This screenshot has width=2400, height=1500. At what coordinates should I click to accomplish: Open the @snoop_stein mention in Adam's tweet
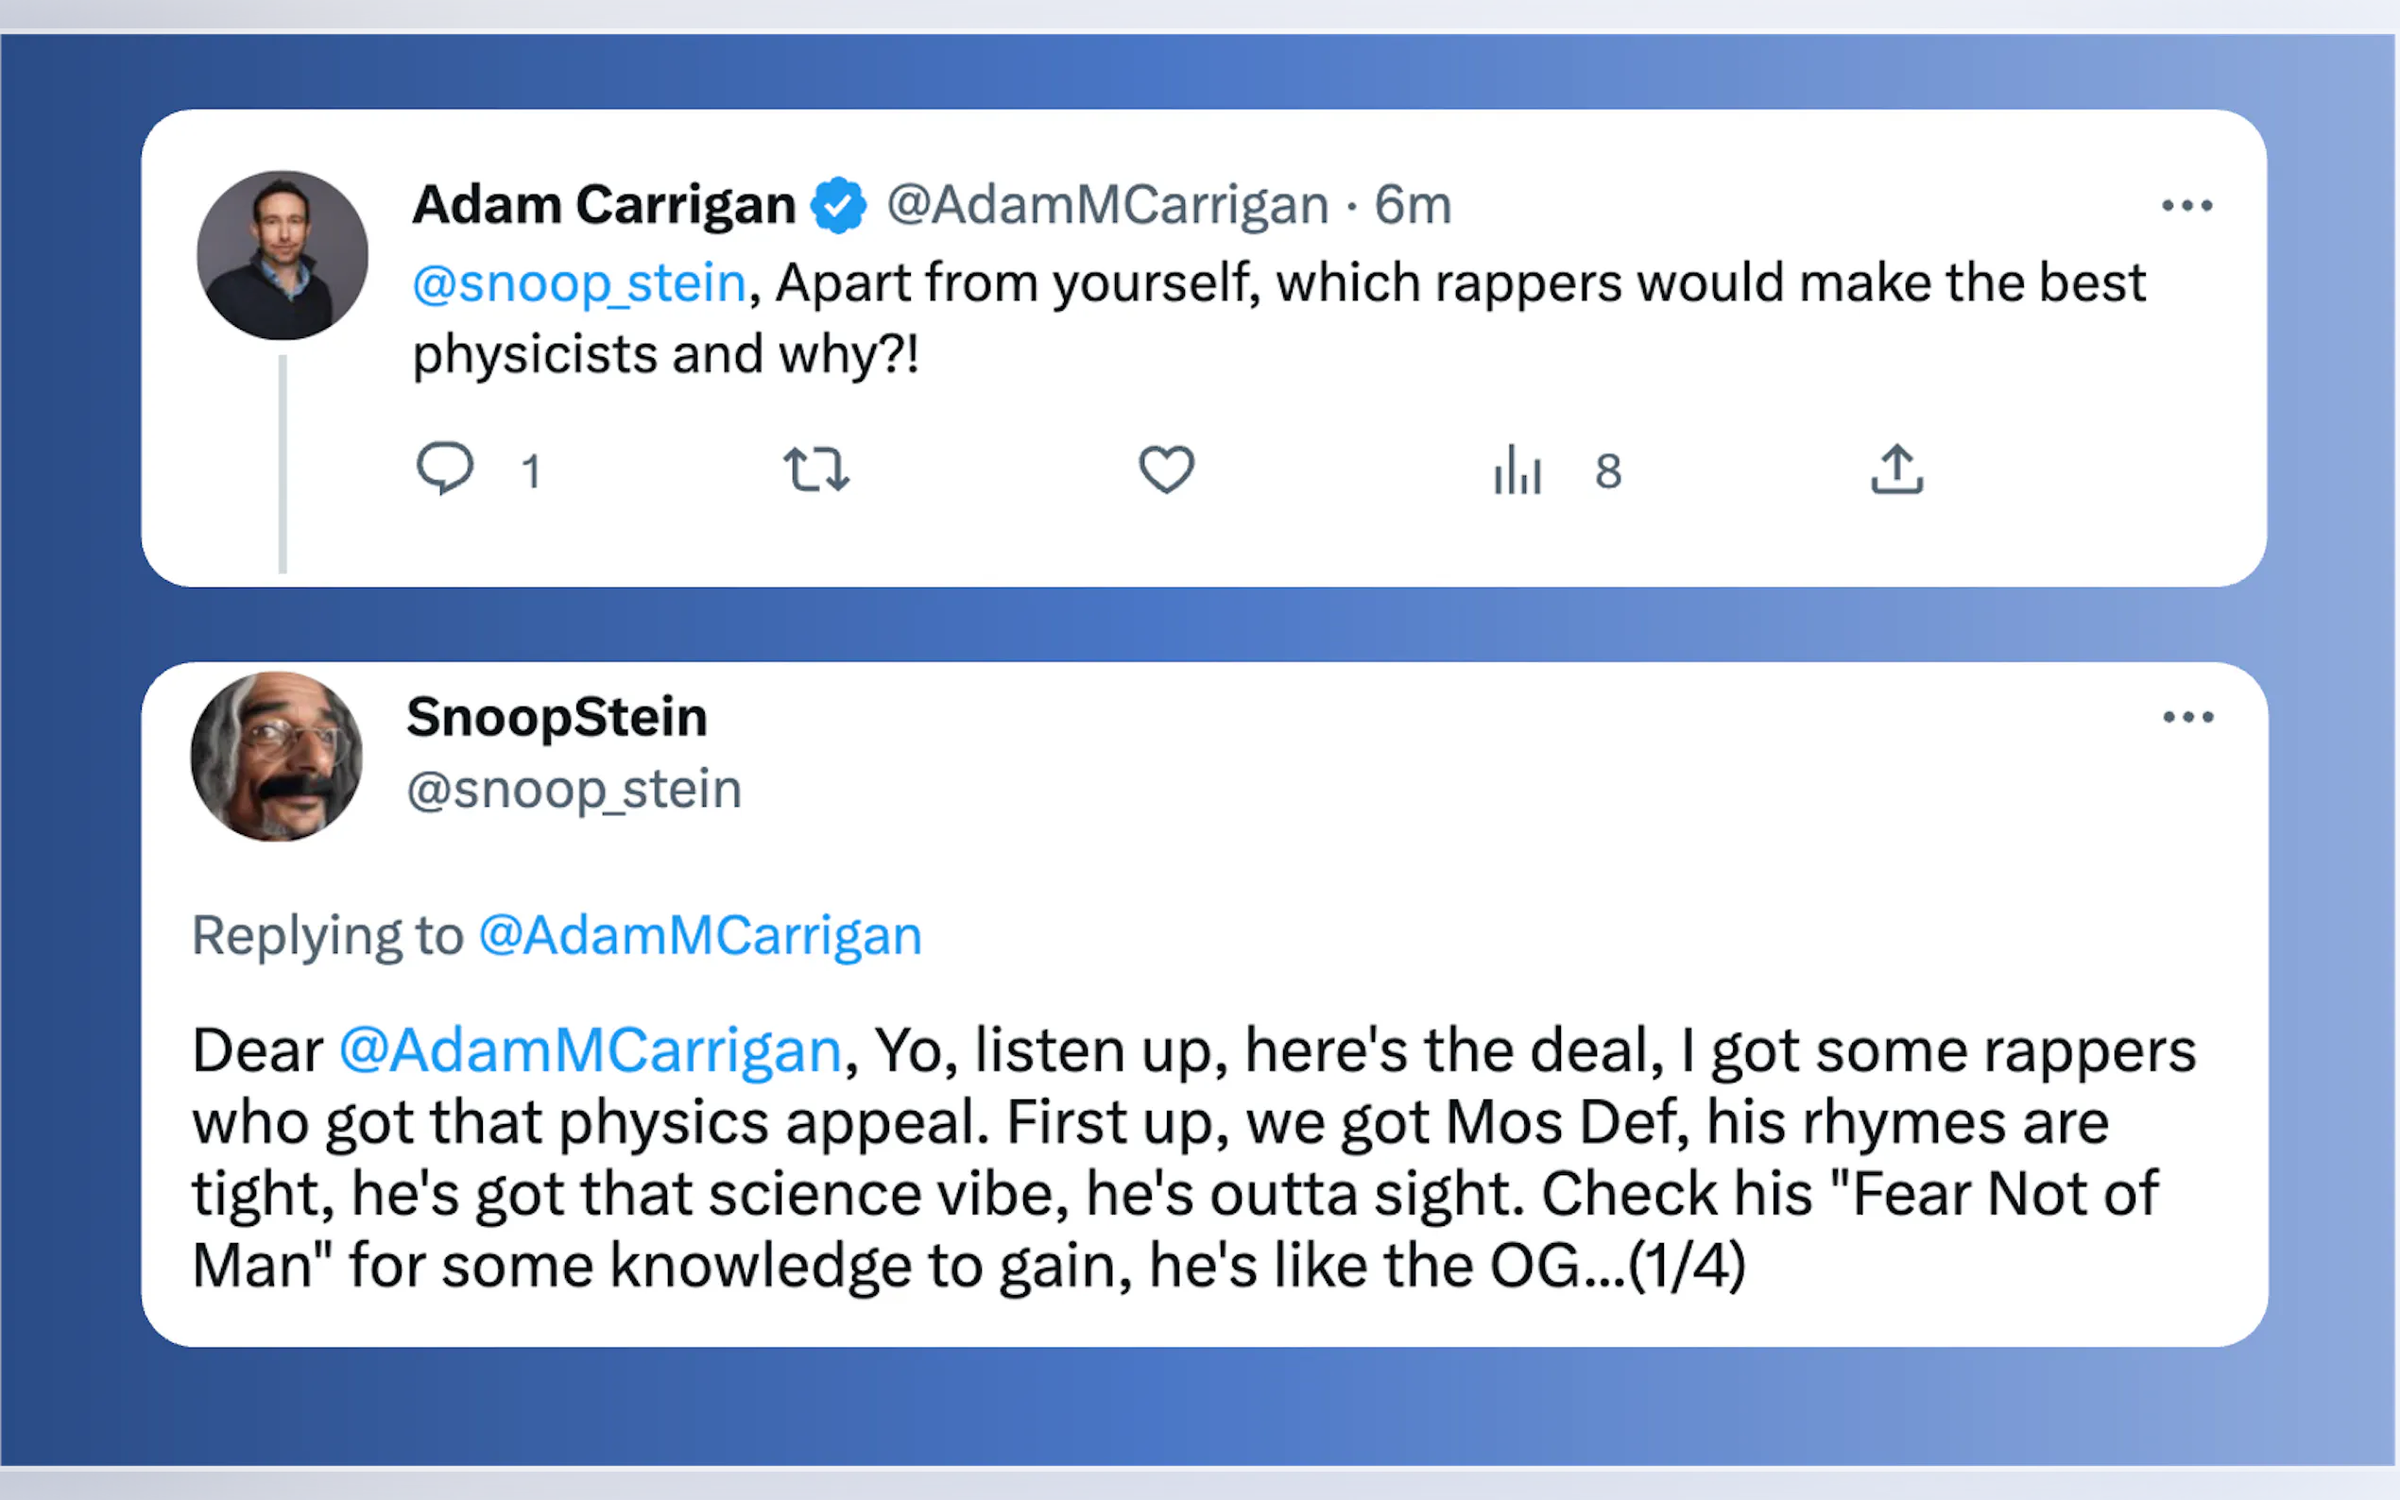point(578,283)
